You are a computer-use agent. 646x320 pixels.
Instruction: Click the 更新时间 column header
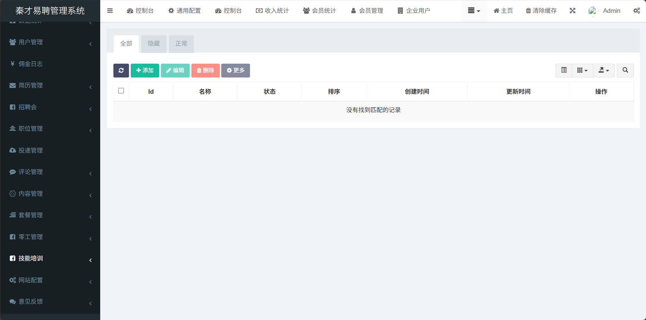pyautogui.click(x=518, y=92)
